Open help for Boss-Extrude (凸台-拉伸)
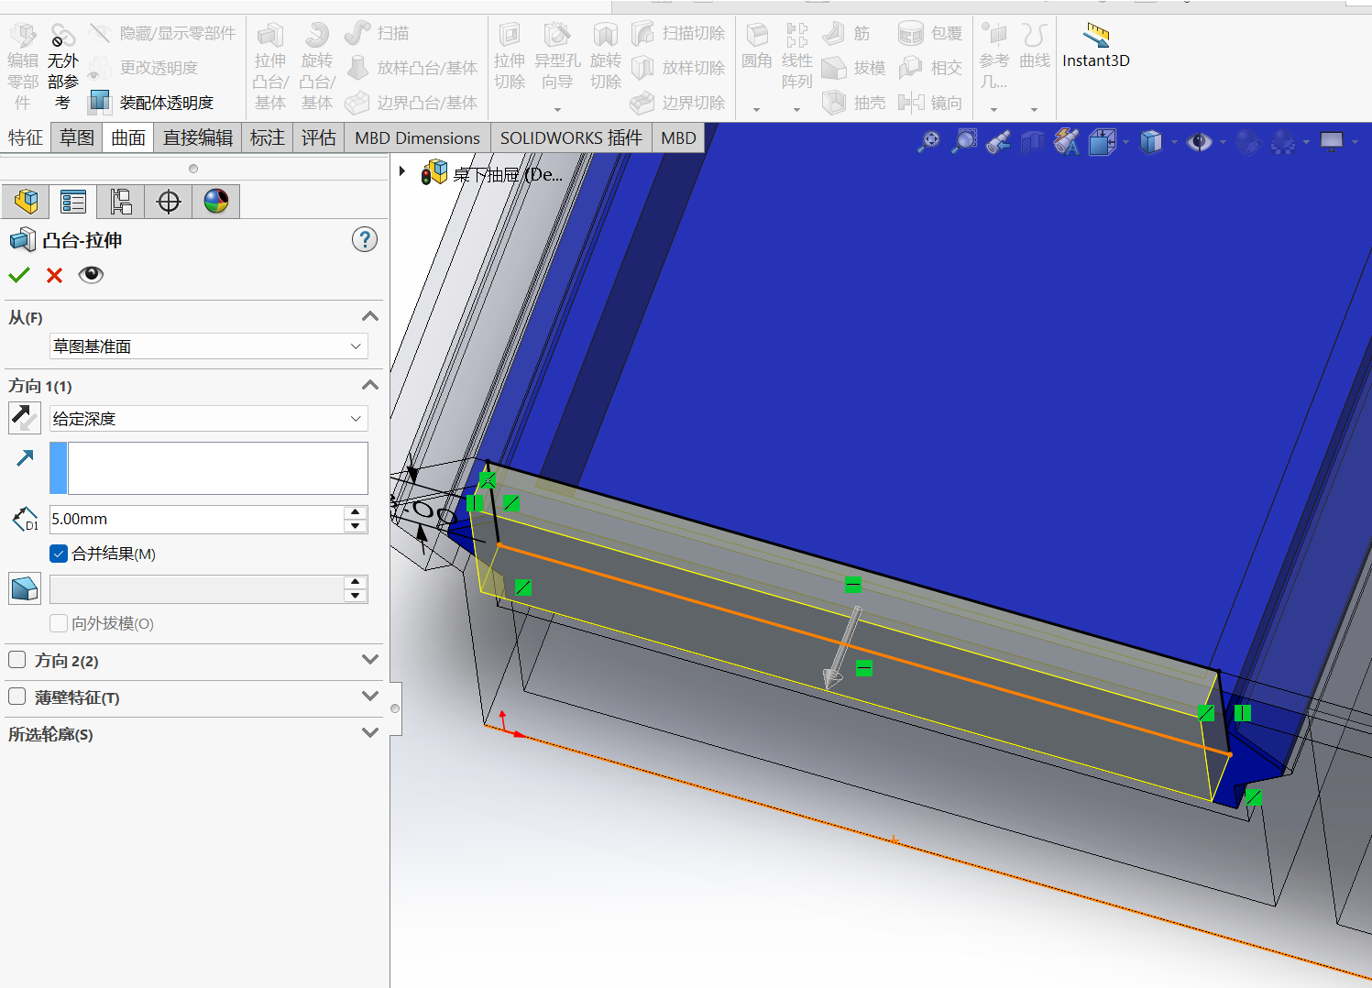1372x988 pixels. 365,240
